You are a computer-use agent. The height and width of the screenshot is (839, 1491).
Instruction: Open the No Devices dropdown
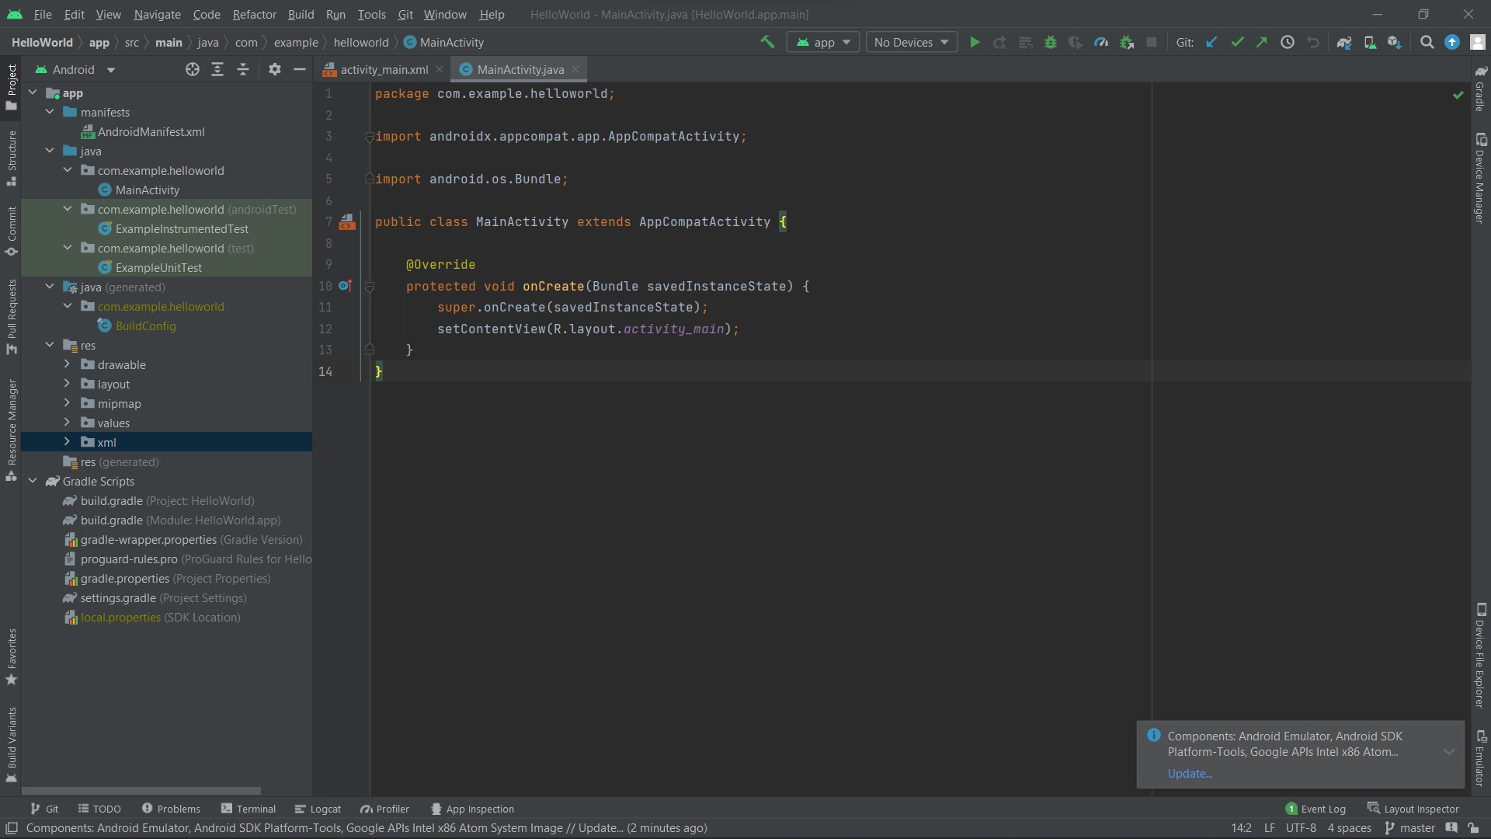[x=911, y=43]
